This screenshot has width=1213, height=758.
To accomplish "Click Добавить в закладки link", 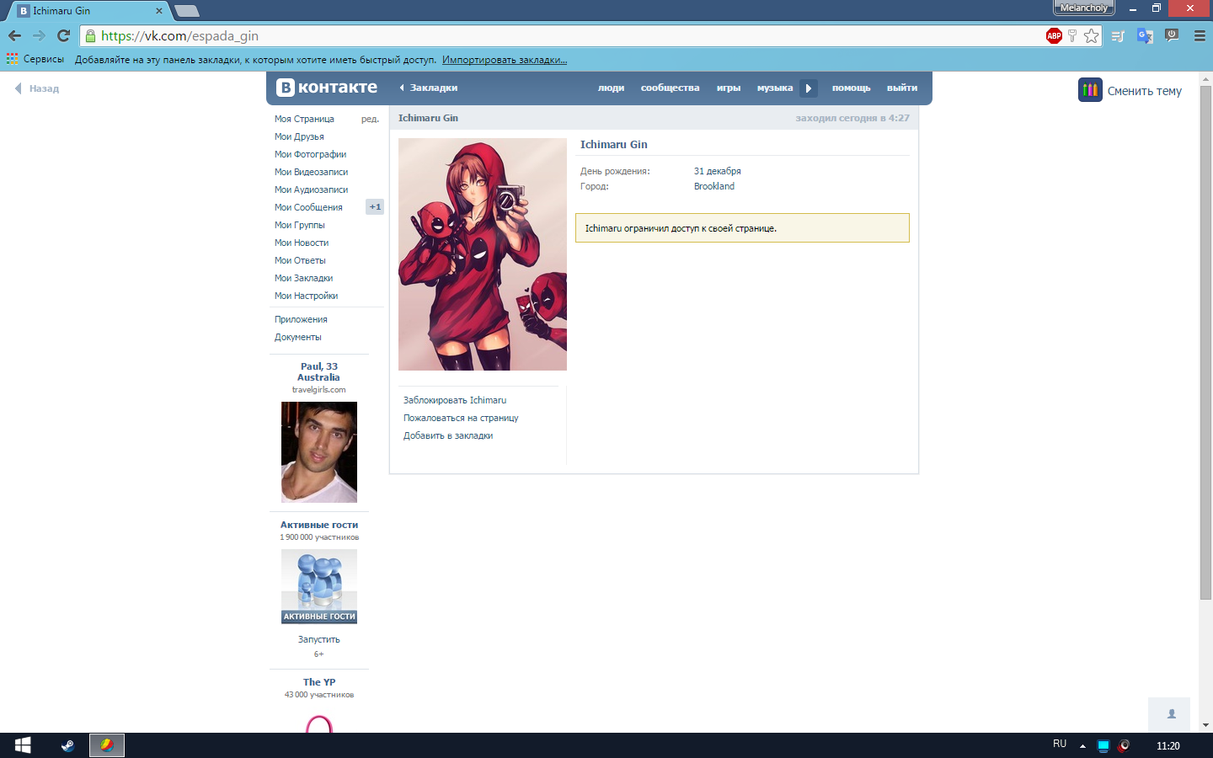I will (448, 435).
